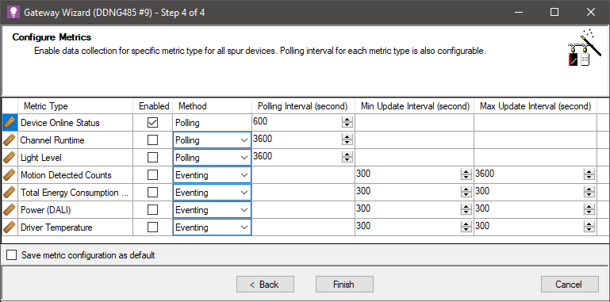Click Power (DALI) min update spinner

pos(466,210)
